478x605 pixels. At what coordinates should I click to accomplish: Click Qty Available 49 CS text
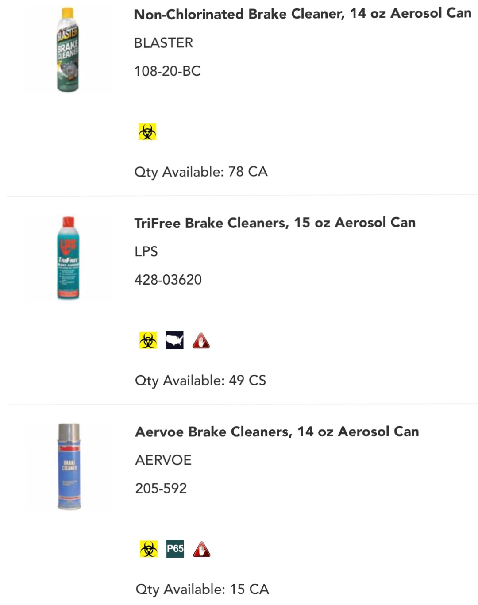200,381
